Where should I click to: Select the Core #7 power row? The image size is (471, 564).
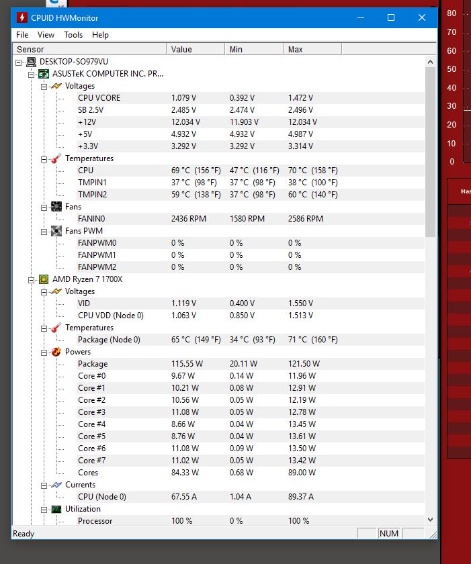pos(251,461)
